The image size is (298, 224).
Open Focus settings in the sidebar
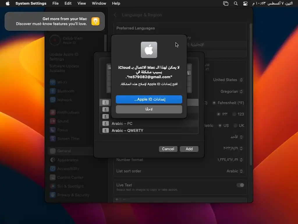pos(59,130)
